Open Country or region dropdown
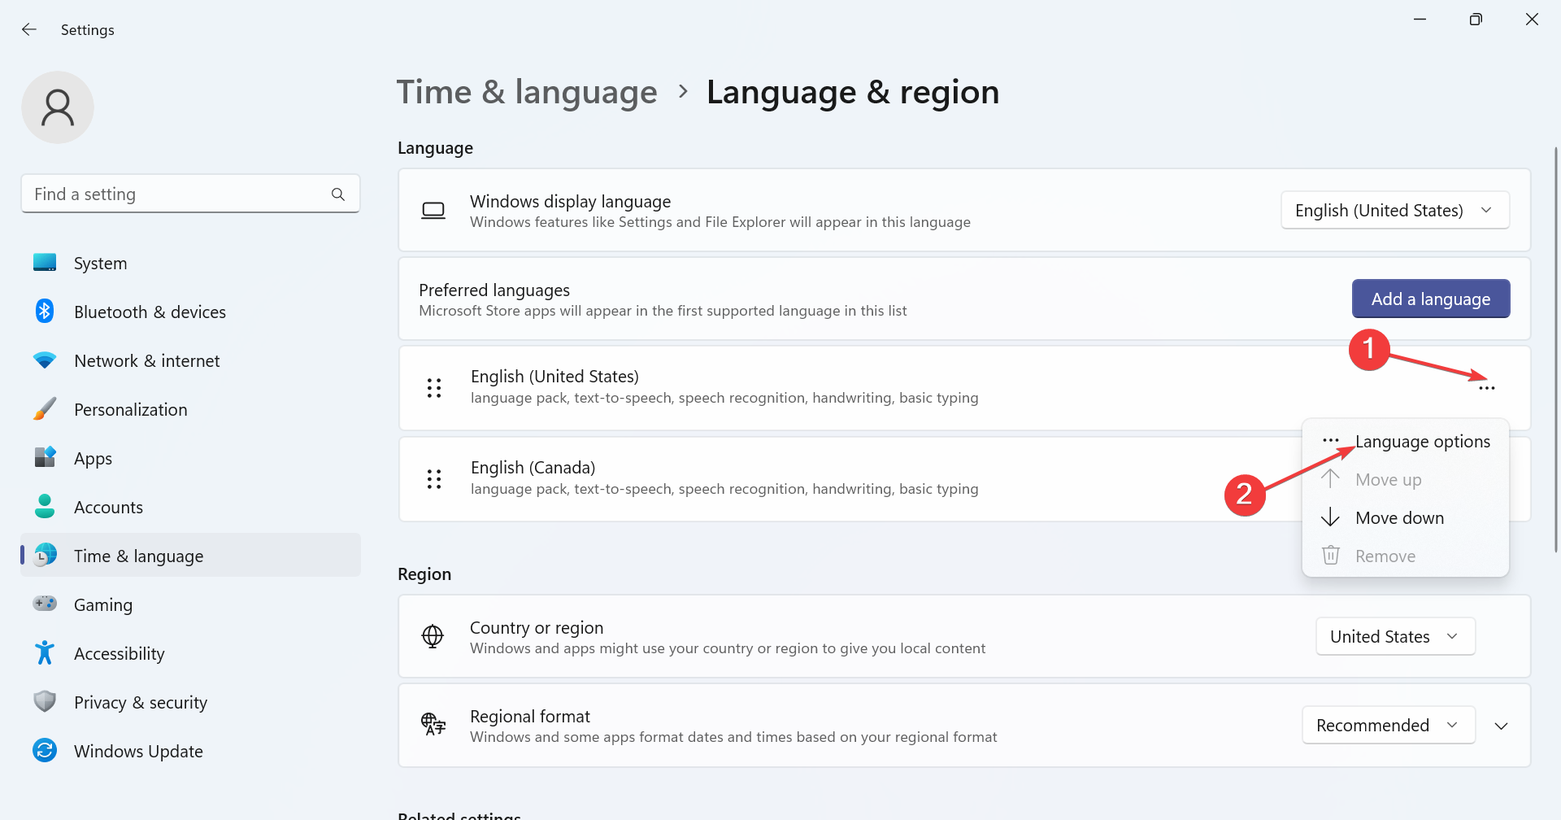Viewport: 1561px width, 820px height. [x=1394, y=637]
